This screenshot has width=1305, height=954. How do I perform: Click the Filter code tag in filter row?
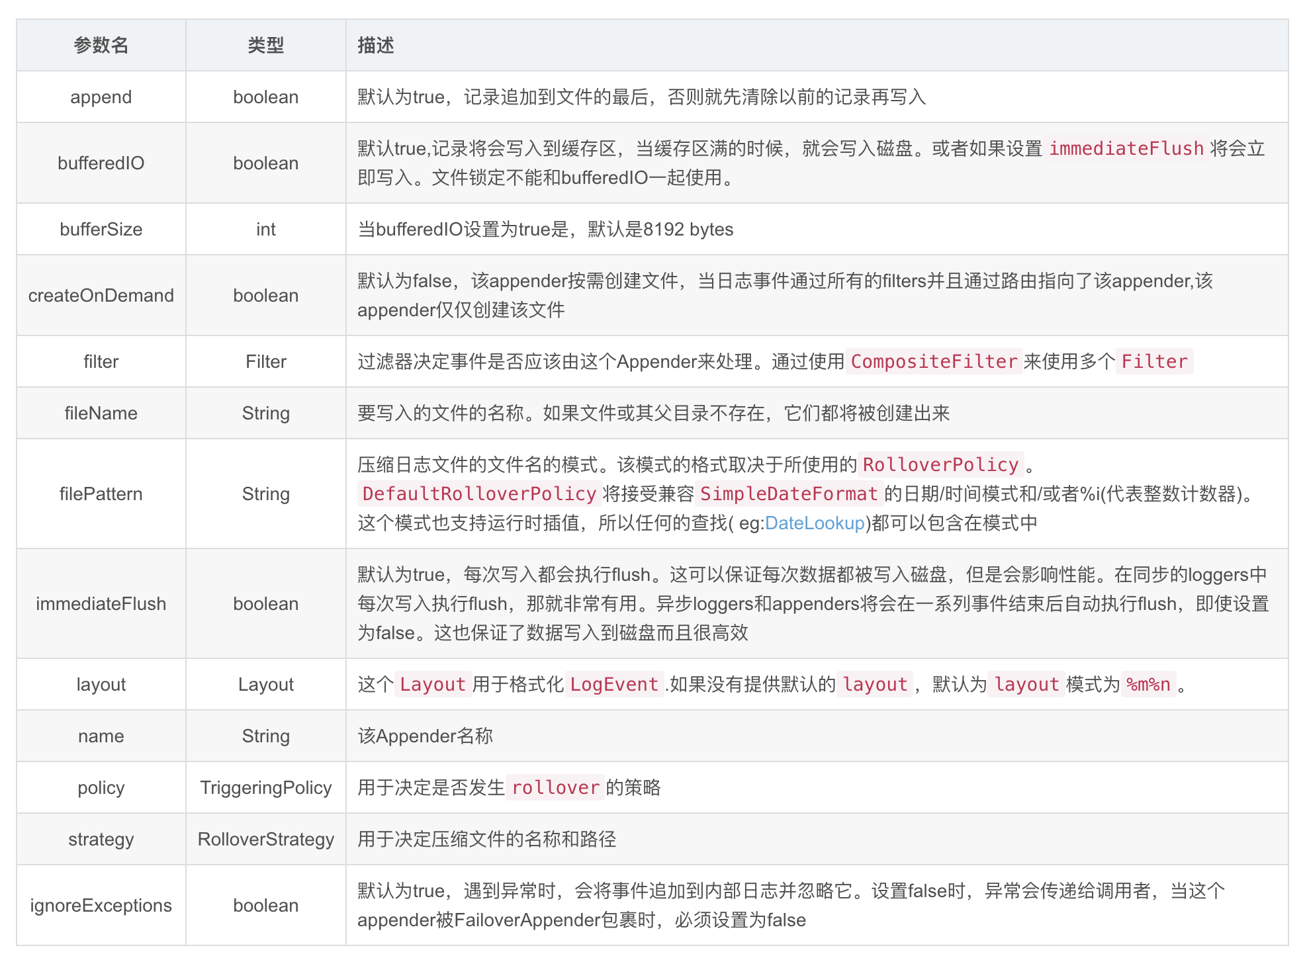click(1155, 361)
